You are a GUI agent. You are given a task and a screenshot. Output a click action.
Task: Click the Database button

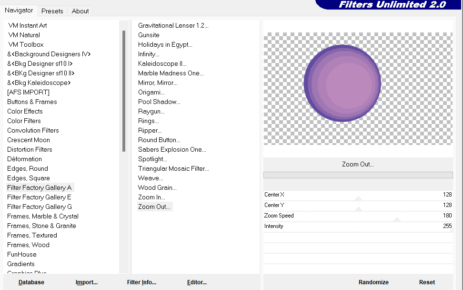pos(31,282)
